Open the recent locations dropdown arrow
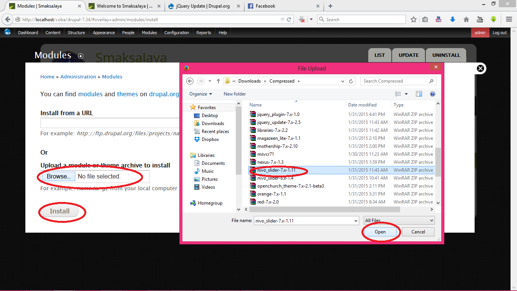The image size is (517, 291). click(x=210, y=81)
